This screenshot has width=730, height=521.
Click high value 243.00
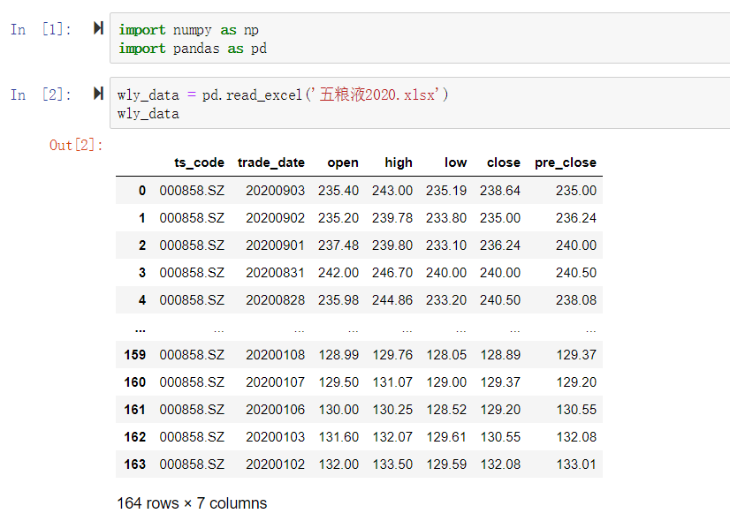click(392, 191)
